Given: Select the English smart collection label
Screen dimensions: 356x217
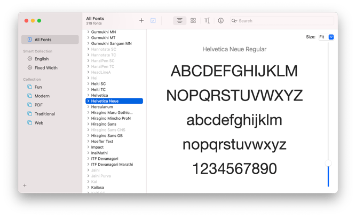Looking at the screenshot, I should (42, 59).
